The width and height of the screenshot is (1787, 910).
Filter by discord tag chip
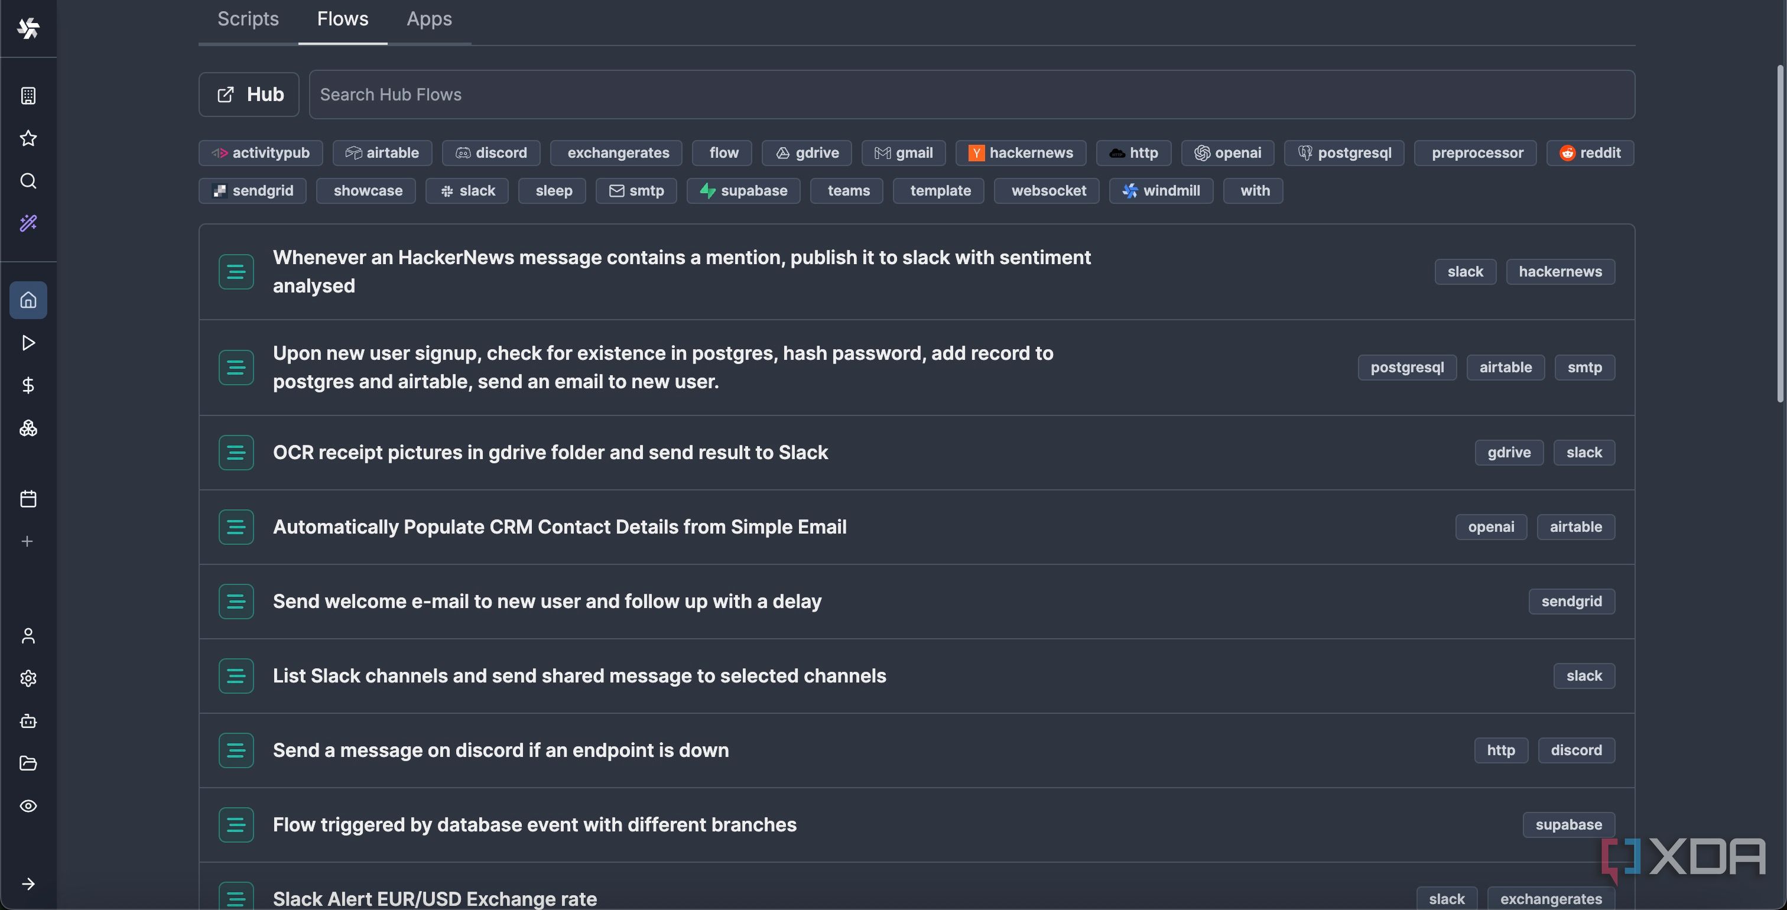click(491, 152)
